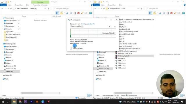Open Exibir tab in Ventoy window
Viewport: 186px width, 104px height.
(28, 5)
